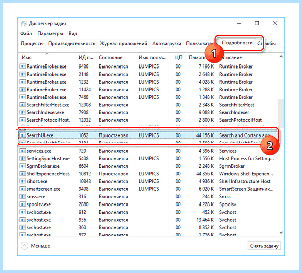
Task: Select the services.exe process name
Action: (x=39, y=151)
